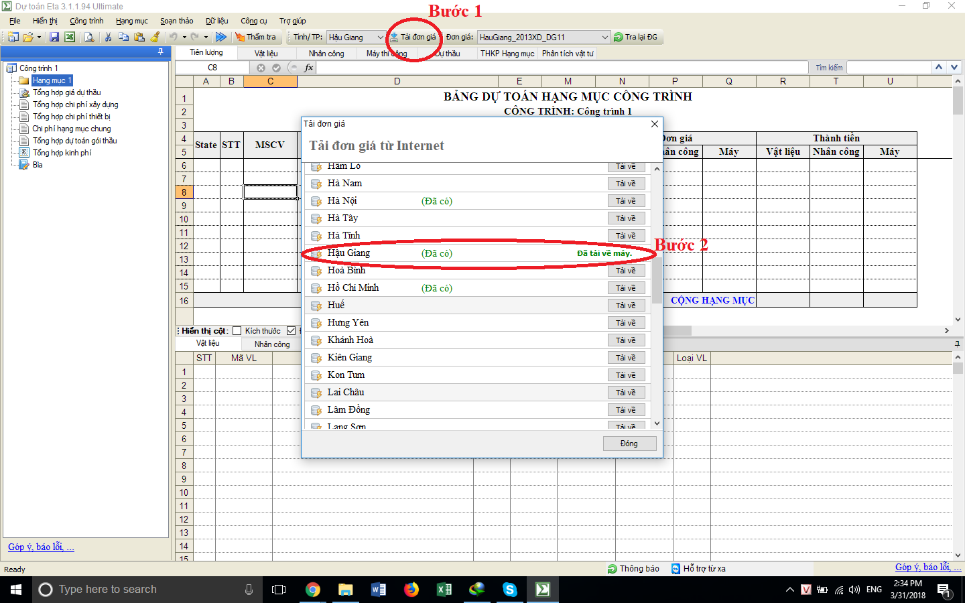Expand the Đơn giá HauGiang_2013XD_DG11 dropdown
This screenshot has height=603, width=965.
coord(604,38)
